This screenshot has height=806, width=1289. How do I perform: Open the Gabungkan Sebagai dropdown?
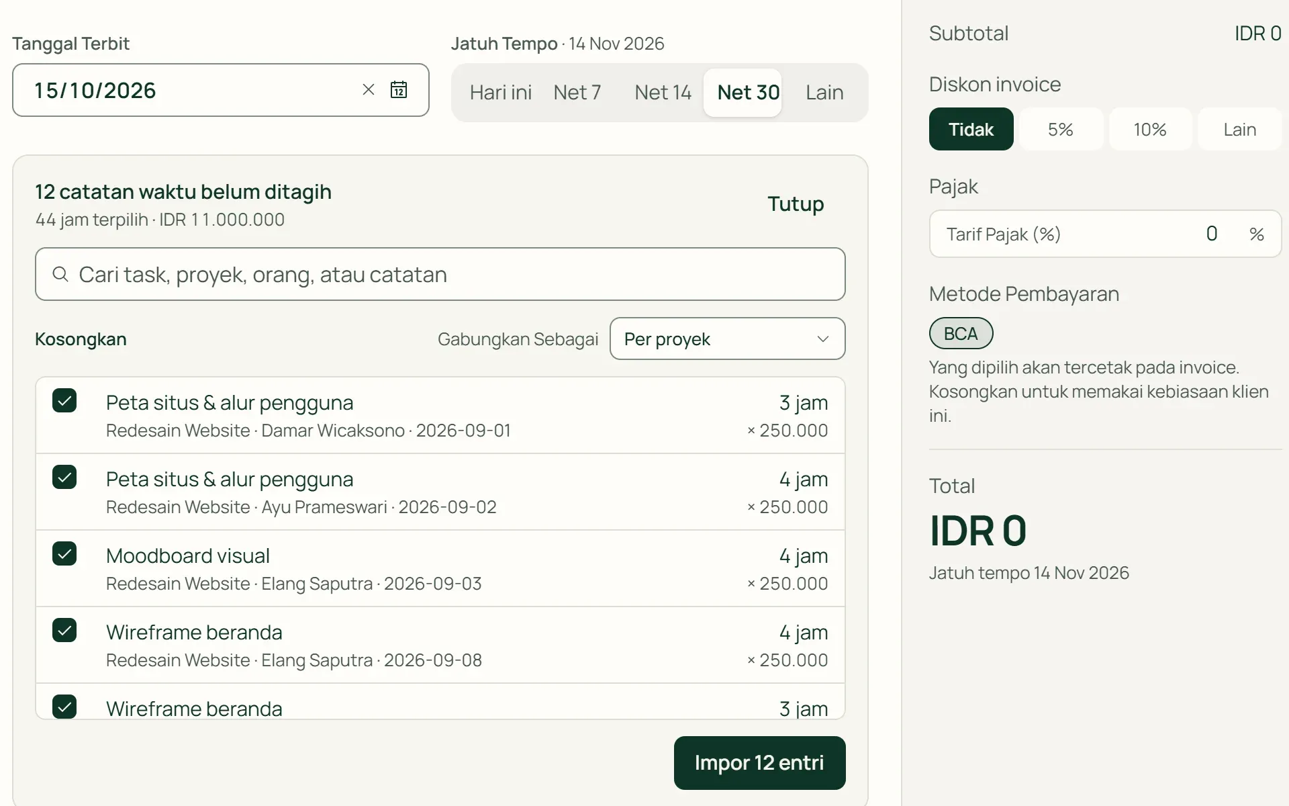727,339
